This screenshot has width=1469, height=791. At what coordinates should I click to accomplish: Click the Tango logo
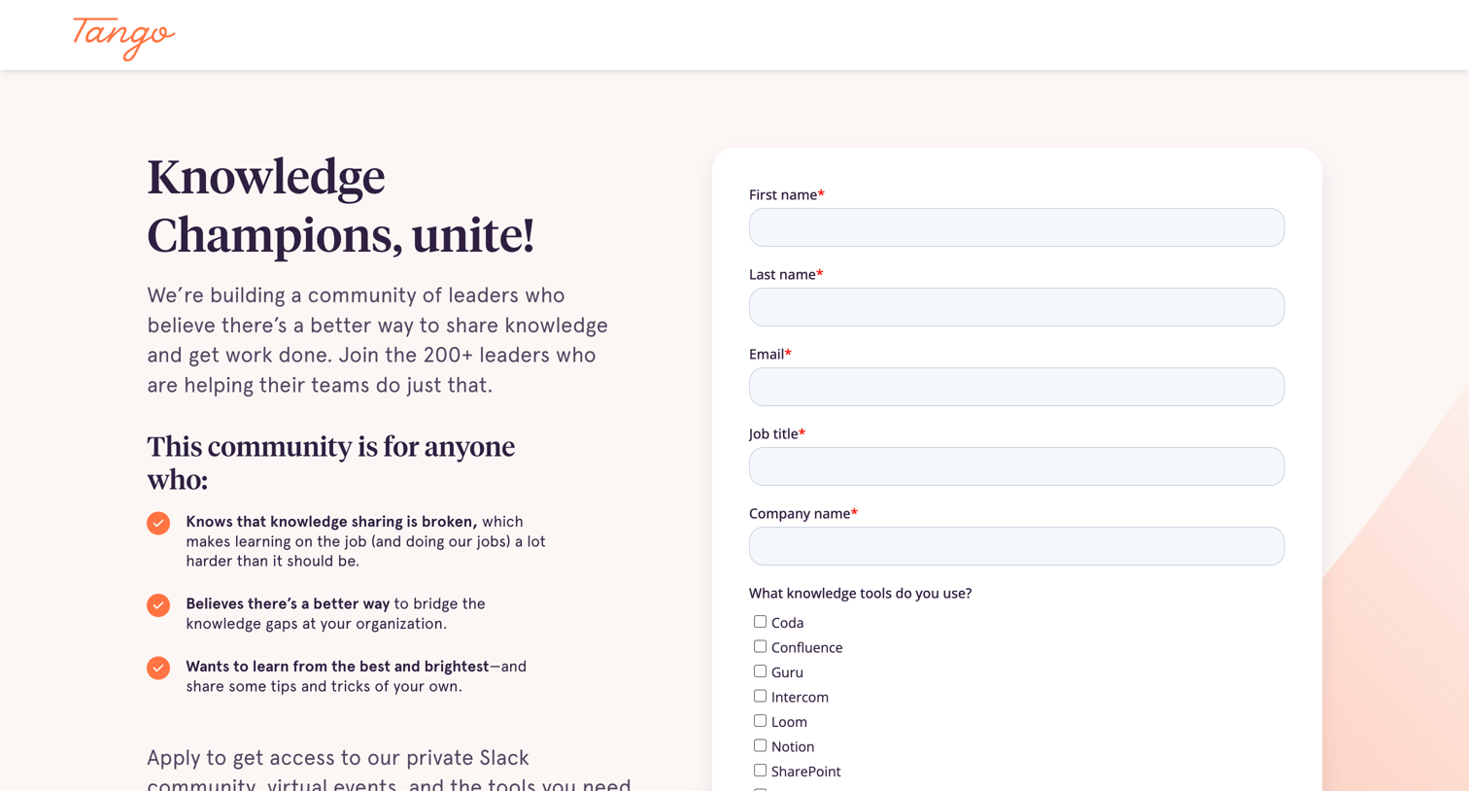tap(123, 38)
